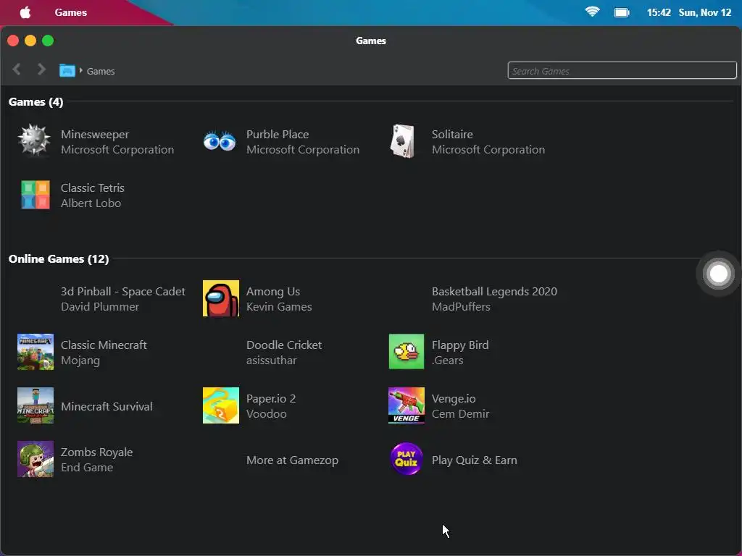Open the Minecraft Survival icon
Viewport: 742px width, 556px height.
pyautogui.click(x=36, y=405)
